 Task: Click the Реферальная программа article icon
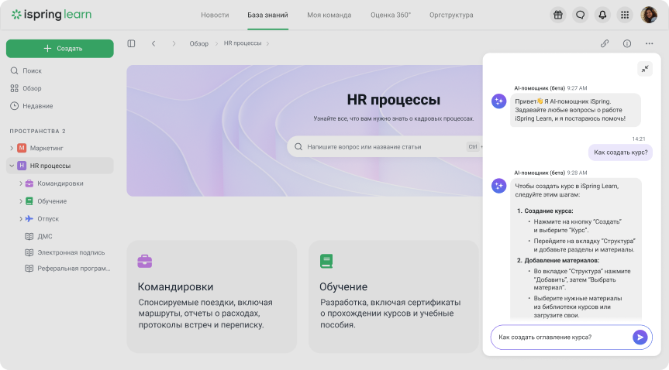(x=29, y=268)
